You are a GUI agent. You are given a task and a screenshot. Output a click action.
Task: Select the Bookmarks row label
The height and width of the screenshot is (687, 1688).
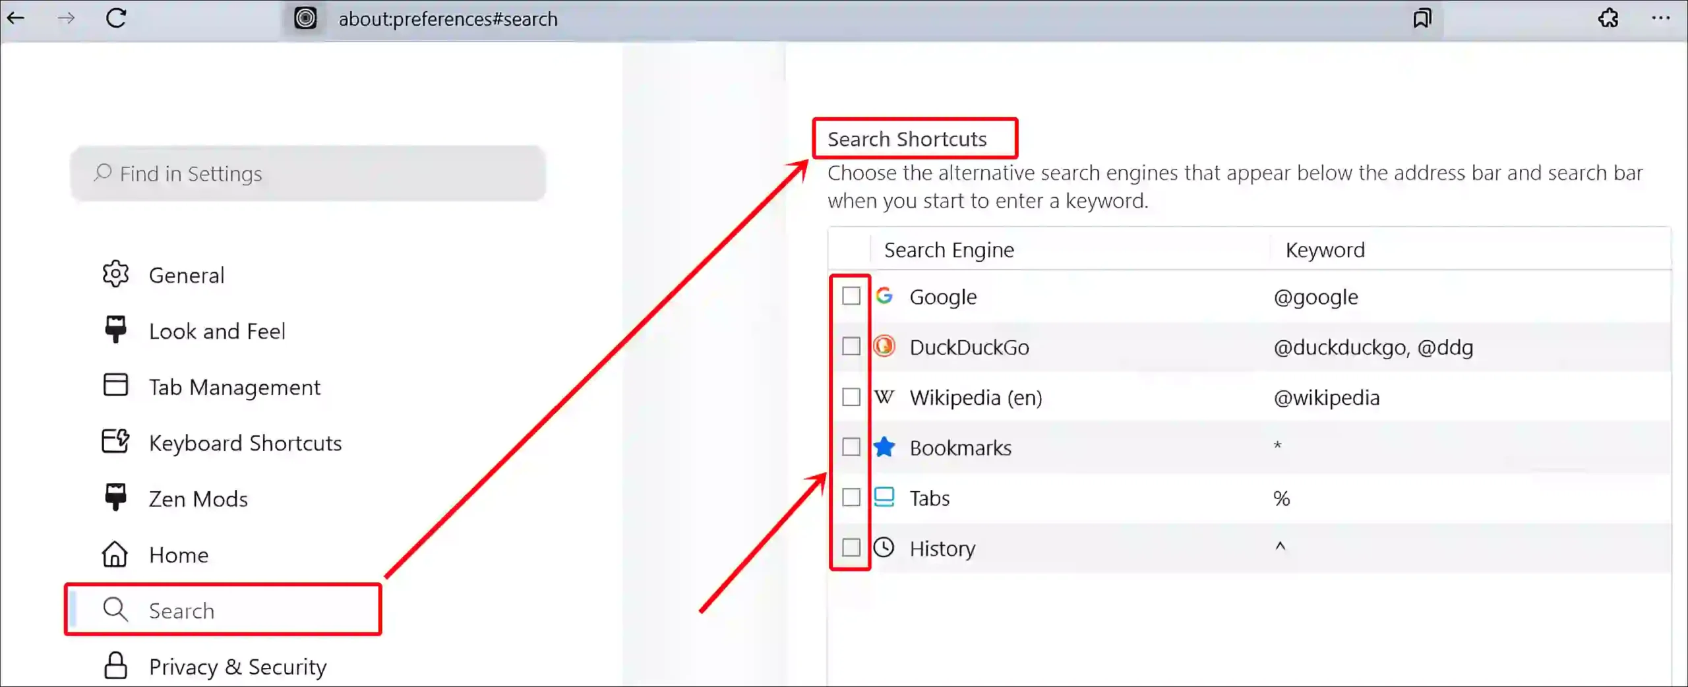(961, 448)
